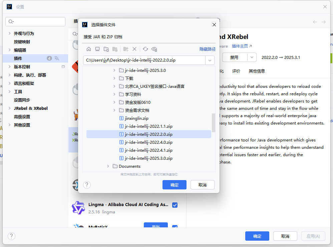Screen dimensions: 333x247
Task: Open the 评价 tab
Action: pyautogui.click(x=236, y=71)
